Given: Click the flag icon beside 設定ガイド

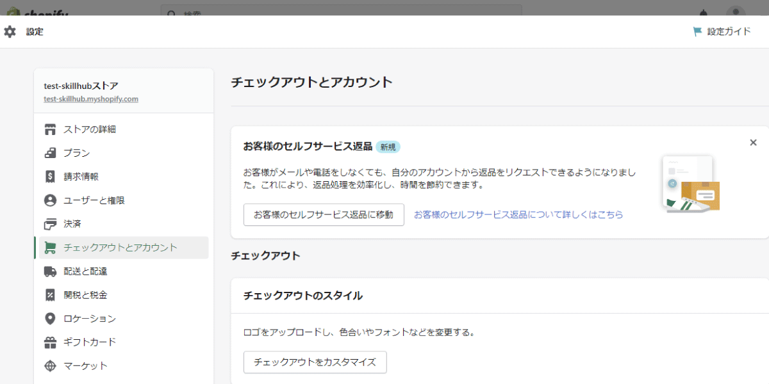Looking at the screenshot, I should tap(698, 31).
